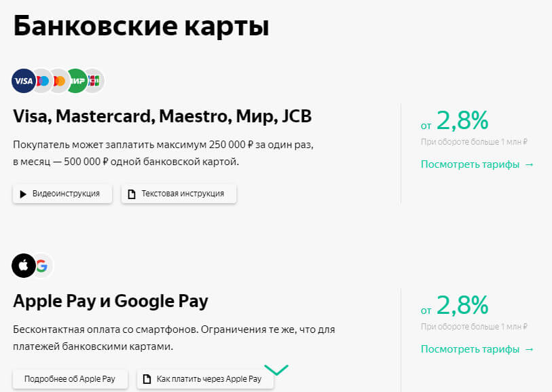Click the JCB payment system icon

(x=95, y=81)
